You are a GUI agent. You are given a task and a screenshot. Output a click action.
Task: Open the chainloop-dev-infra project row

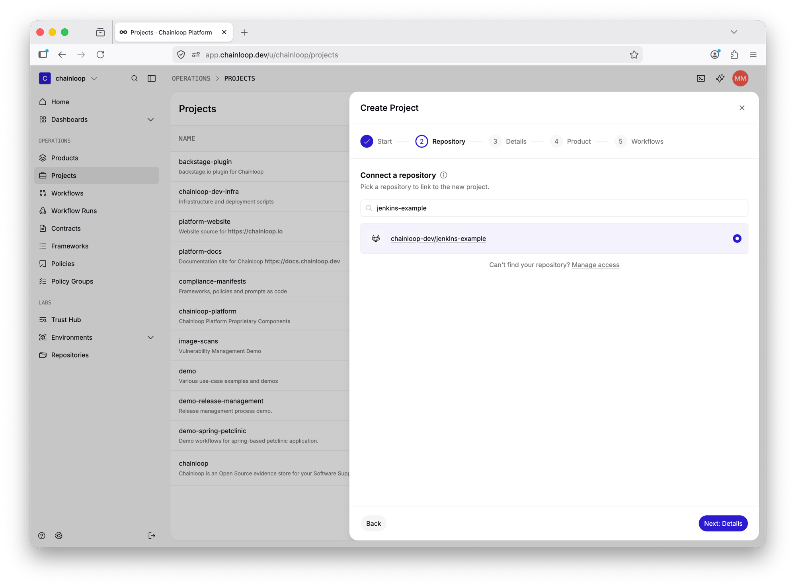click(x=260, y=196)
